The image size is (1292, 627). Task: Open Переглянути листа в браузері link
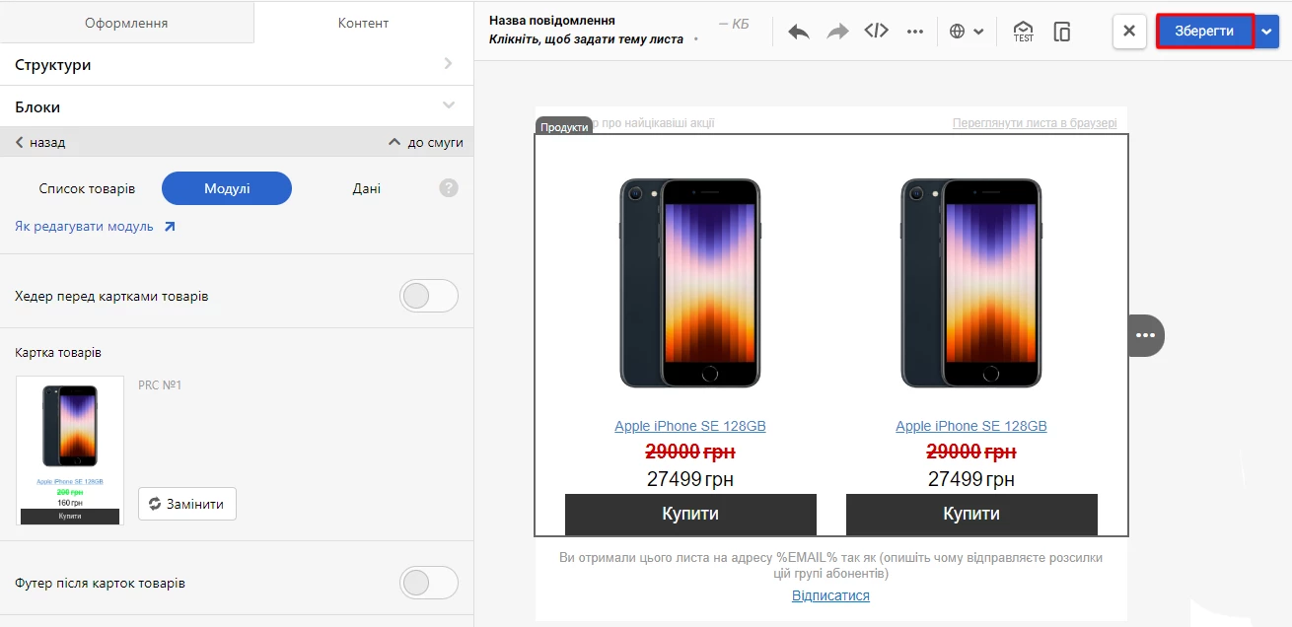pyautogui.click(x=1035, y=123)
